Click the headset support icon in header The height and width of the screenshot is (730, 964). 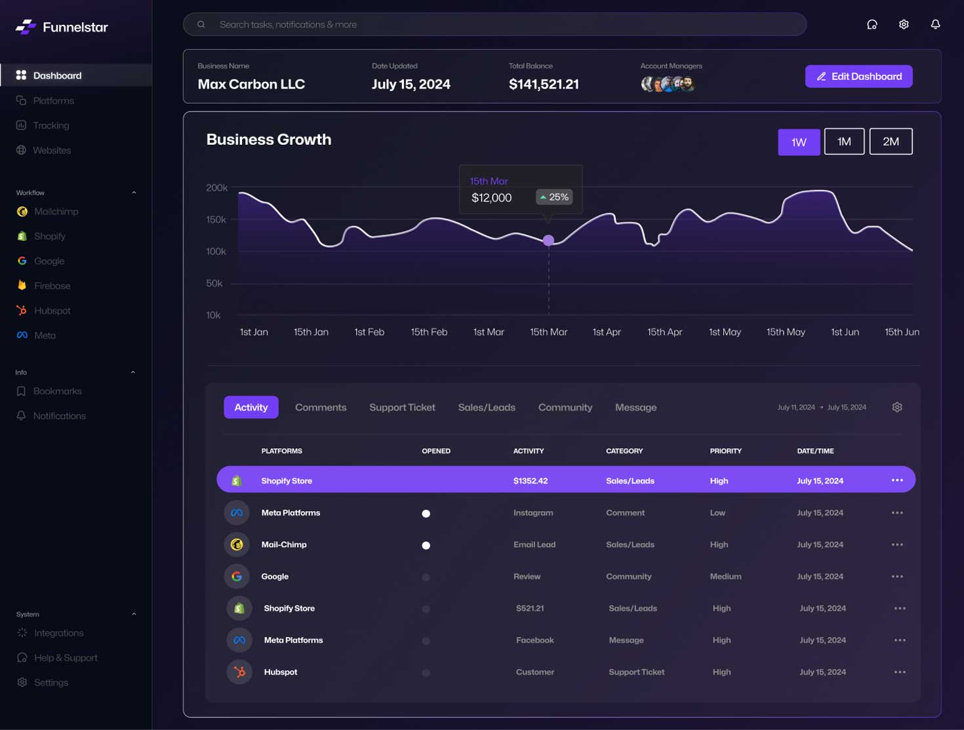click(872, 24)
